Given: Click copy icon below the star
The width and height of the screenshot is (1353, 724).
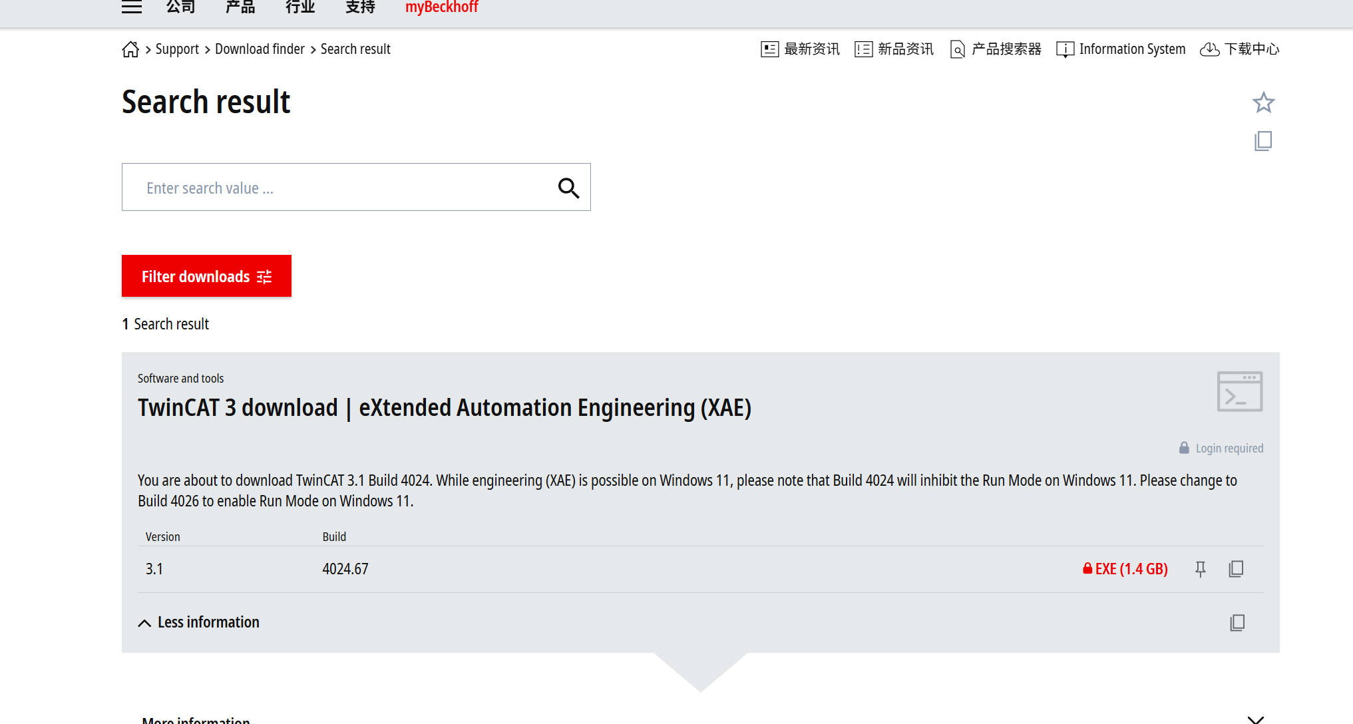Looking at the screenshot, I should (x=1263, y=141).
